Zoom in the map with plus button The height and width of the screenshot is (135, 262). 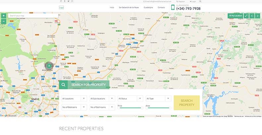[x=4, y=16]
